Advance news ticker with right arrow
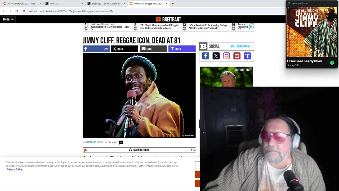 click(250, 27)
